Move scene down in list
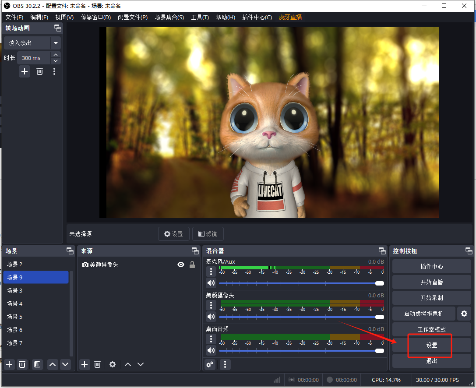 tap(65, 364)
